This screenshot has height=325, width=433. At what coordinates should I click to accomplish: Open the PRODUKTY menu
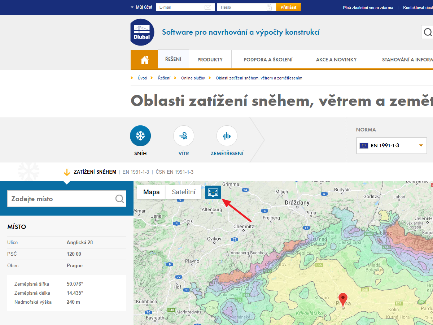[210, 59]
